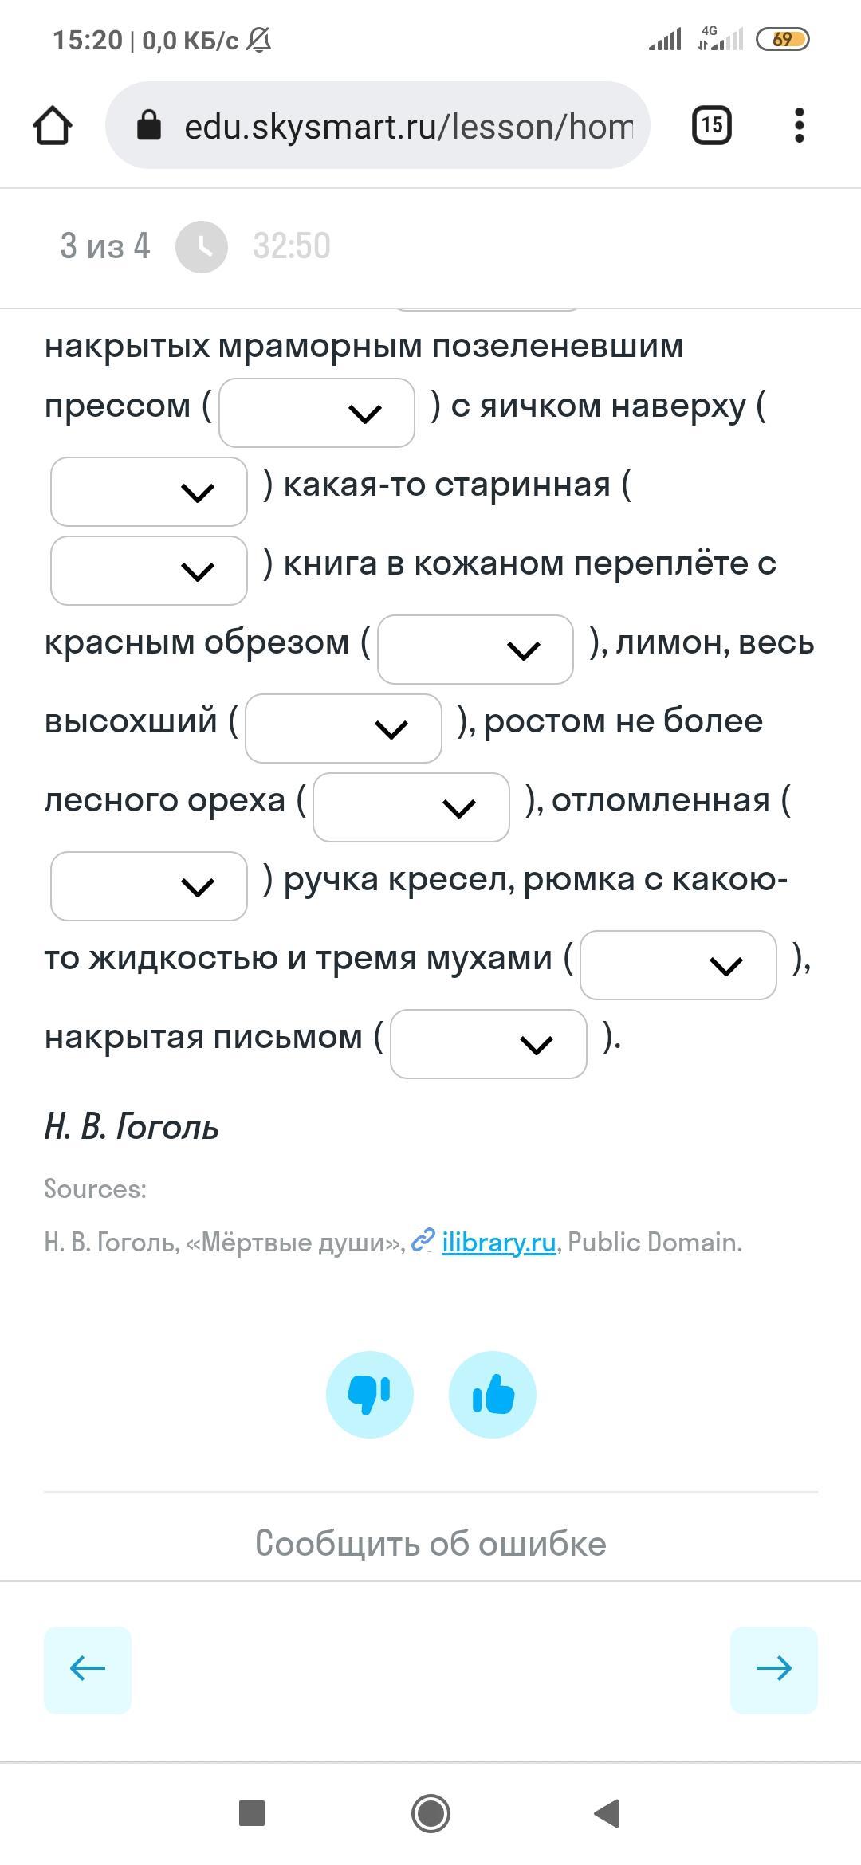
Task: Open the tab switcher showing 15 tabs
Action: [712, 125]
